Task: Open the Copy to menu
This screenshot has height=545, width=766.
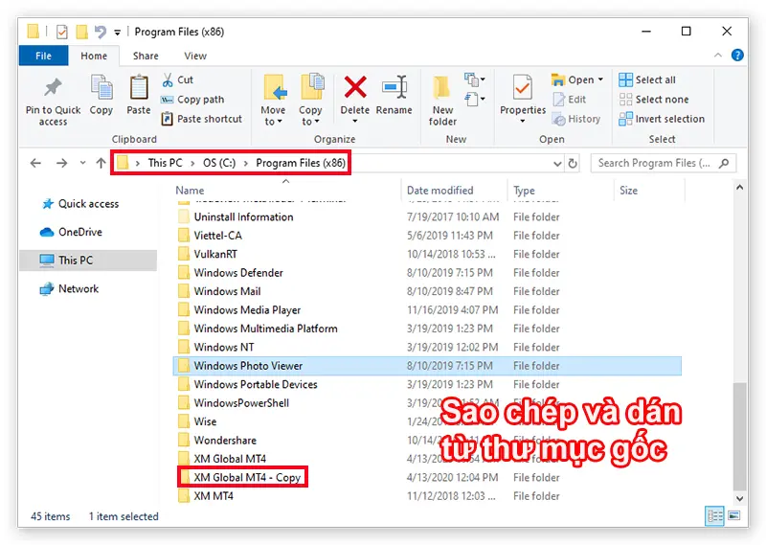Action: coord(310,101)
